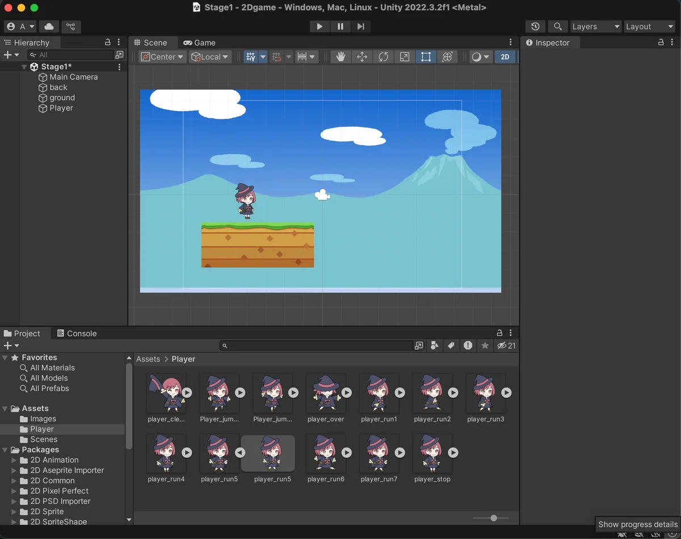Switch to the Console tab
The image size is (681, 539).
[77, 333]
